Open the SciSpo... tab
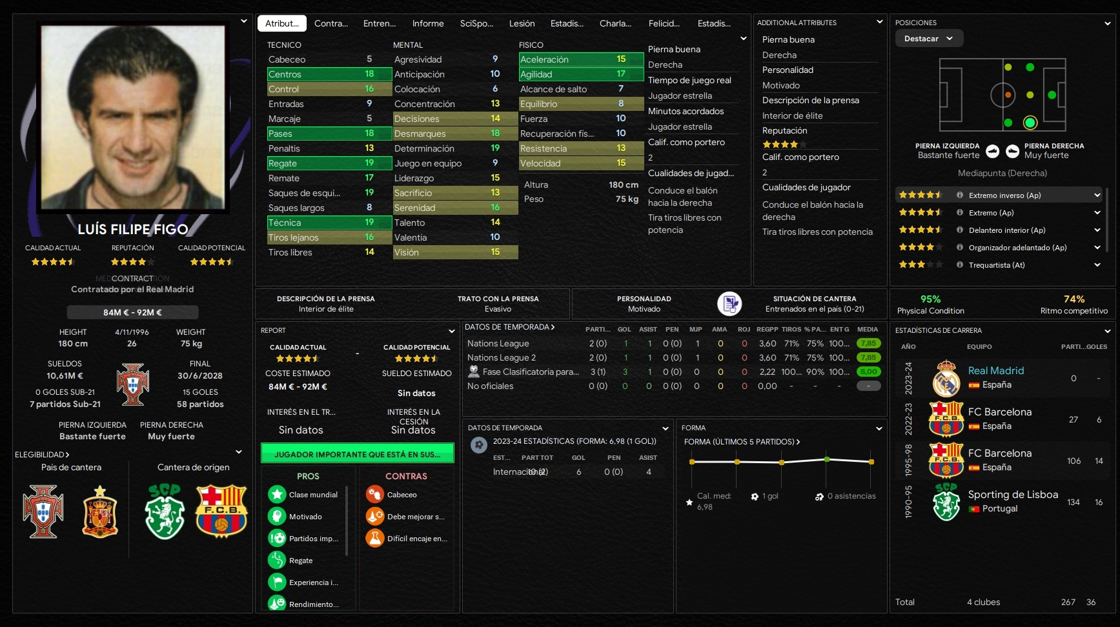The height and width of the screenshot is (627, 1120). click(476, 23)
